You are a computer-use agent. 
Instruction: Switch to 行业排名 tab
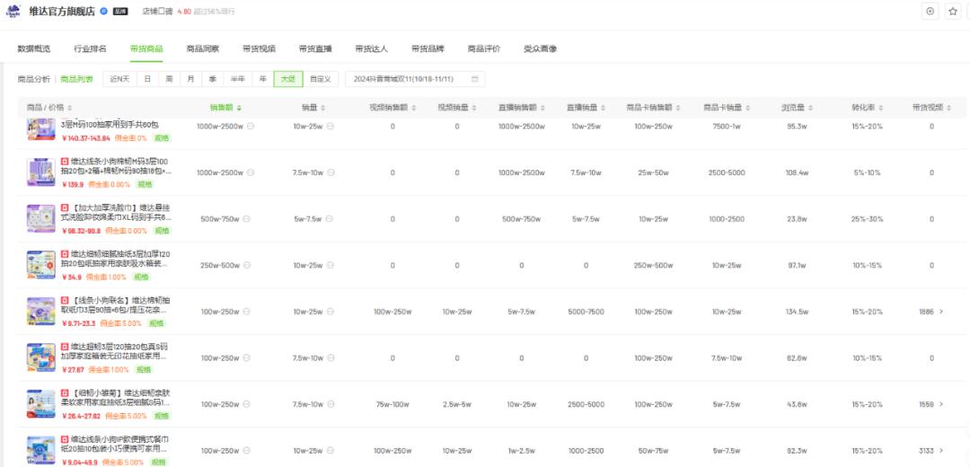click(x=91, y=48)
